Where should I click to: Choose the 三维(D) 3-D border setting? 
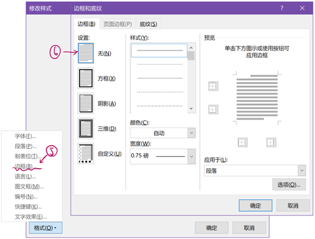(86, 128)
